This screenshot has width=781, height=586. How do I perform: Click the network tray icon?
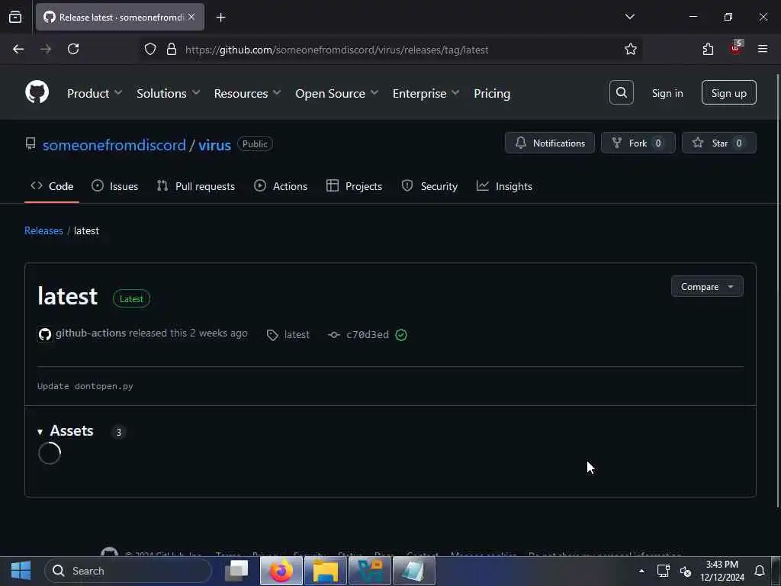[x=663, y=571]
